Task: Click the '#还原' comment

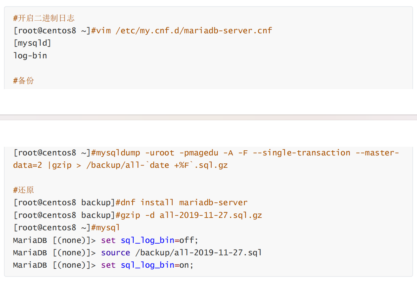Action: pyautogui.click(x=23, y=190)
